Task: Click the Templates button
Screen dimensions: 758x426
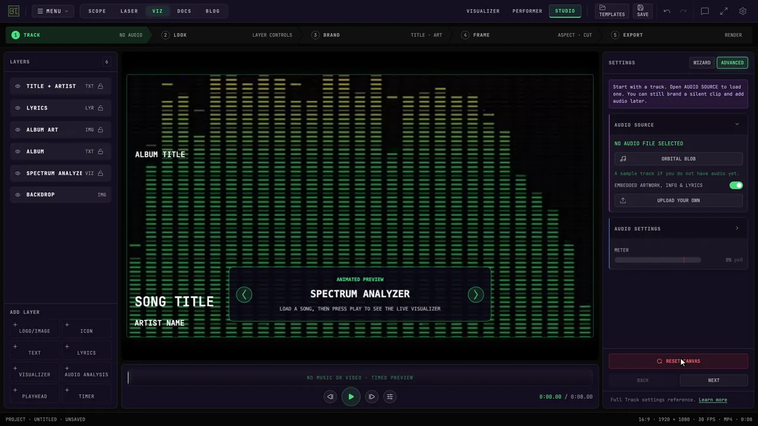Action: click(612, 11)
